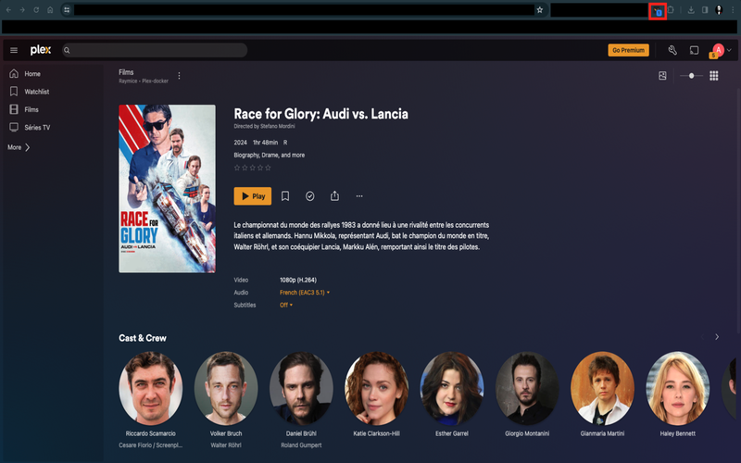741x463 pixels.
Task: Open Gianmaria Martini cast photo
Action: coord(603,388)
